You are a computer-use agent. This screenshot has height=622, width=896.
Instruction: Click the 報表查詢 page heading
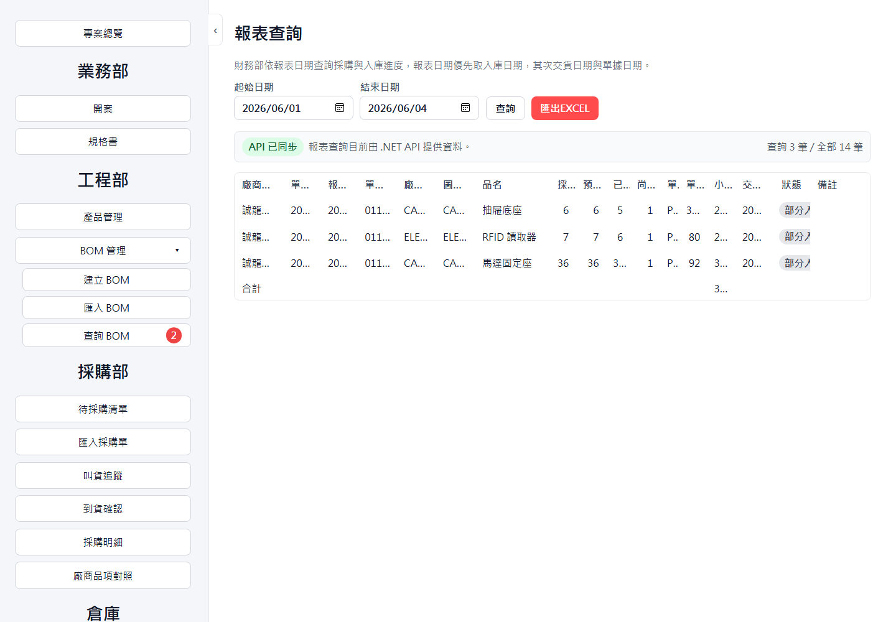(x=268, y=34)
